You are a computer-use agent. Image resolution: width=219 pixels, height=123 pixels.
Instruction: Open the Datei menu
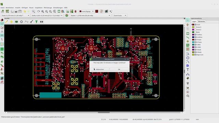[2, 8]
